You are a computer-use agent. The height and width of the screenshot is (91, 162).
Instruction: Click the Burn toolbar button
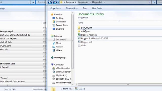coord(85,8)
